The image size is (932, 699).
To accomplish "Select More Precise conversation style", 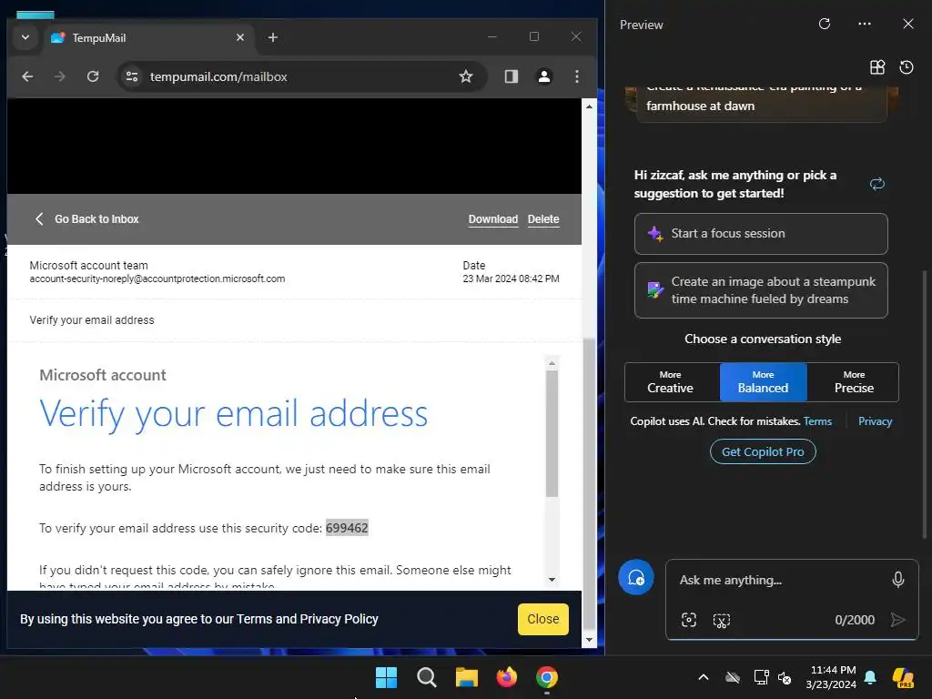I will 854,382.
